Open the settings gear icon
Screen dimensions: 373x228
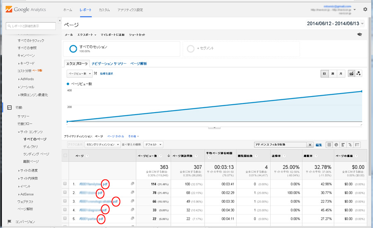pyautogui.click(x=365, y=9)
